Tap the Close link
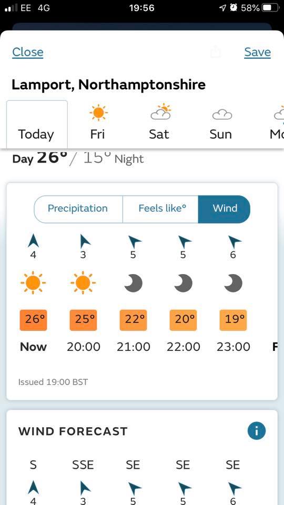 pos(28,52)
